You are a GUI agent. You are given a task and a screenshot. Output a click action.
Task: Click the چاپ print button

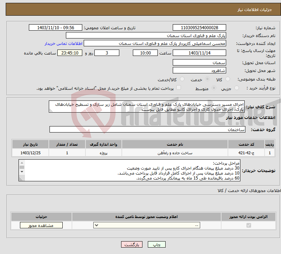point(157,244)
